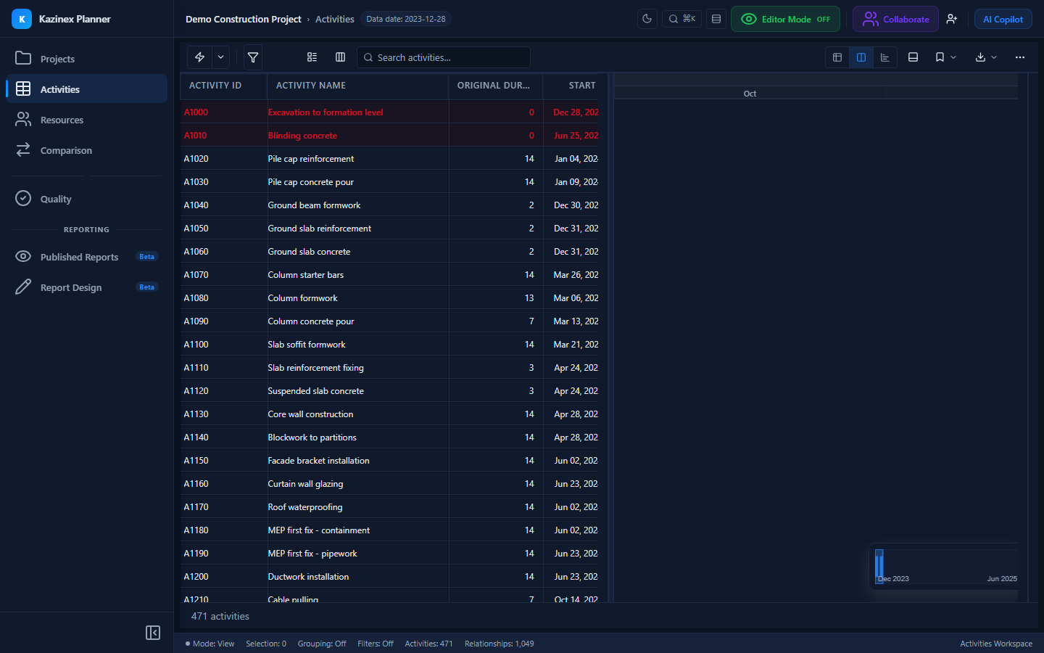
Task: Click the Gantt timeline minimap slider
Action: coord(879,567)
